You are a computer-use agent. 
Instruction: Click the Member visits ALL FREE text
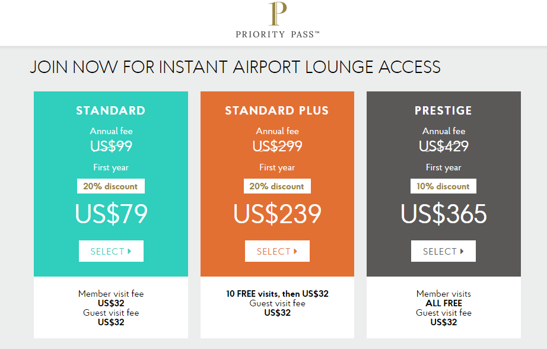(444, 299)
